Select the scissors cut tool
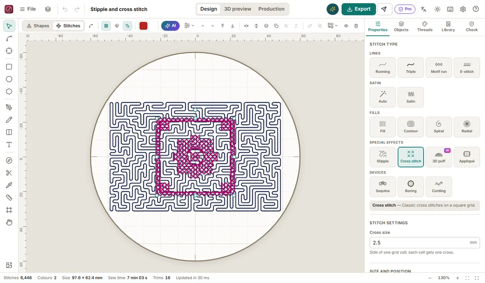This screenshot has width=485, height=283. pyautogui.click(x=9, y=173)
